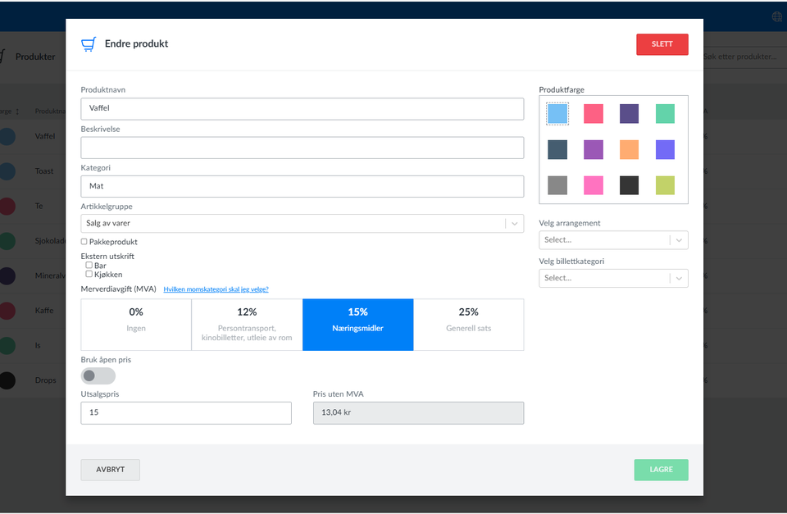Enable Bar external print checkbox

click(x=89, y=265)
